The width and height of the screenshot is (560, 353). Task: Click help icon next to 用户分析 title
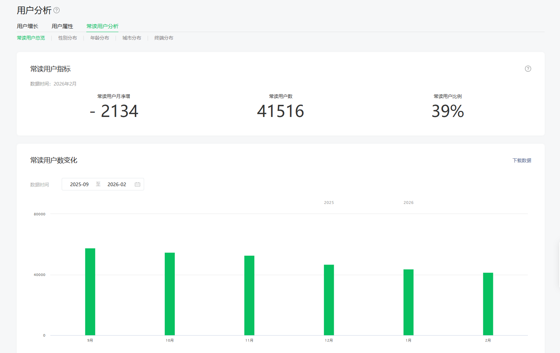point(57,10)
